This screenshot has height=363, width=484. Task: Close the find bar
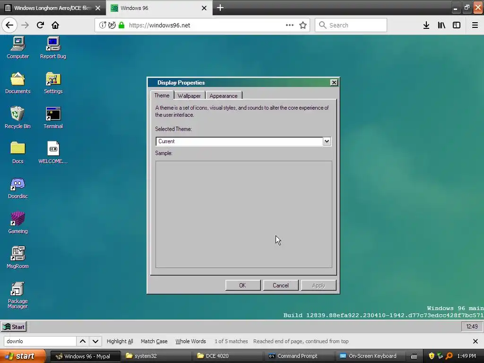(x=475, y=341)
